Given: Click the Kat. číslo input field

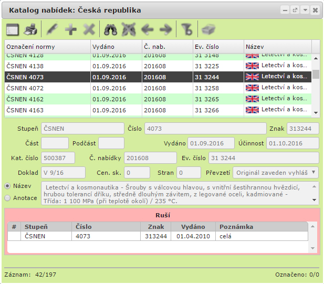Looking at the screenshot, I should coord(58,158).
